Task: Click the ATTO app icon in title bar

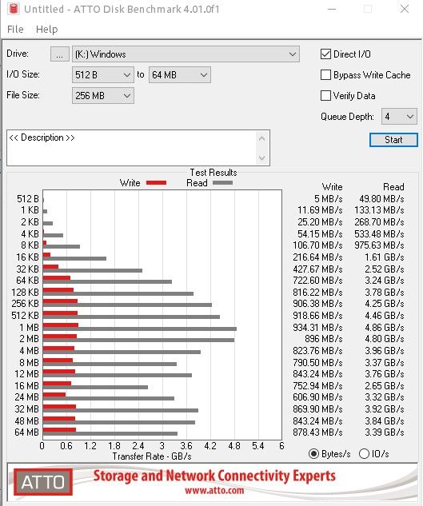Action: [x=14, y=9]
